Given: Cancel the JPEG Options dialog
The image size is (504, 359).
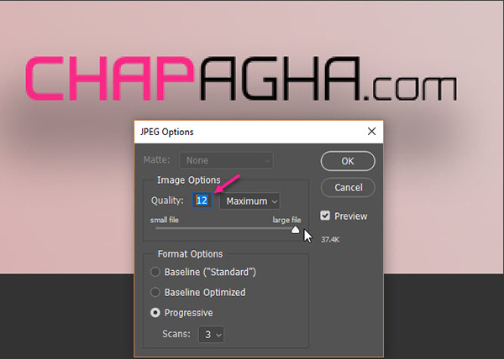Looking at the screenshot, I should pyautogui.click(x=348, y=187).
